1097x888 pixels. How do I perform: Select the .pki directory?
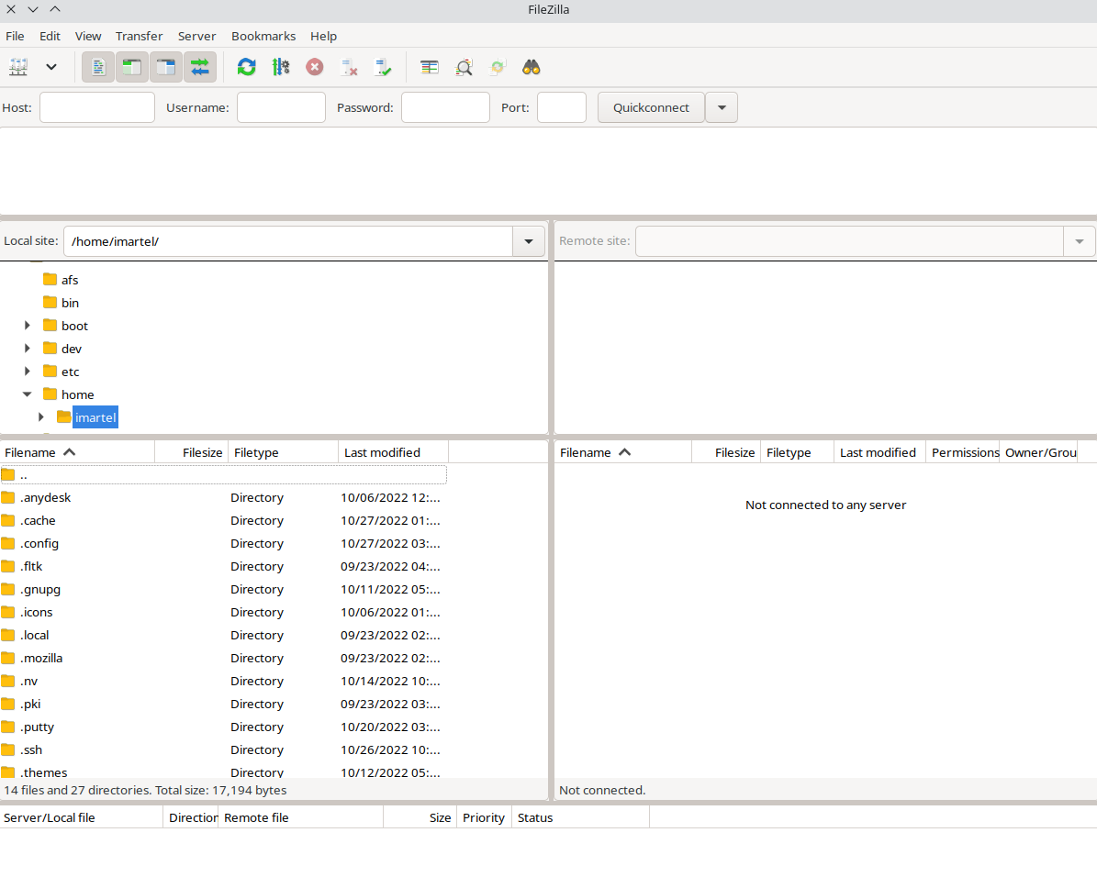pyautogui.click(x=224, y=705)
